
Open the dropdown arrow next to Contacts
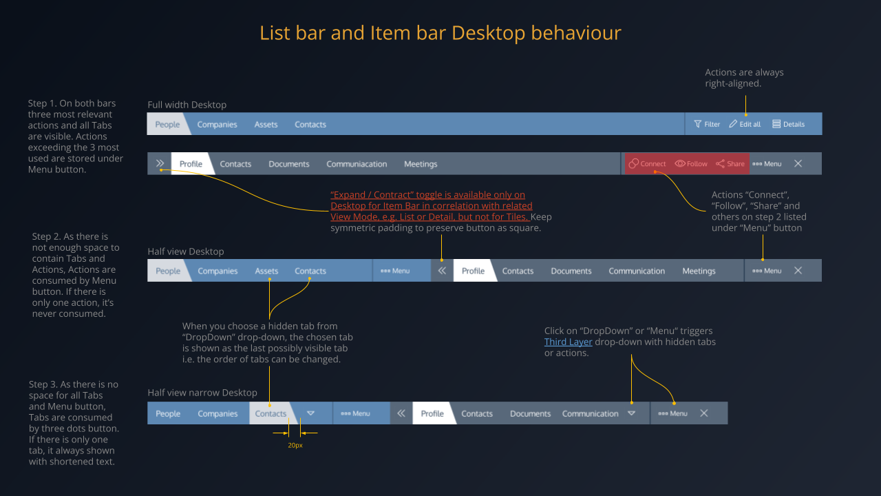[311, 413]
